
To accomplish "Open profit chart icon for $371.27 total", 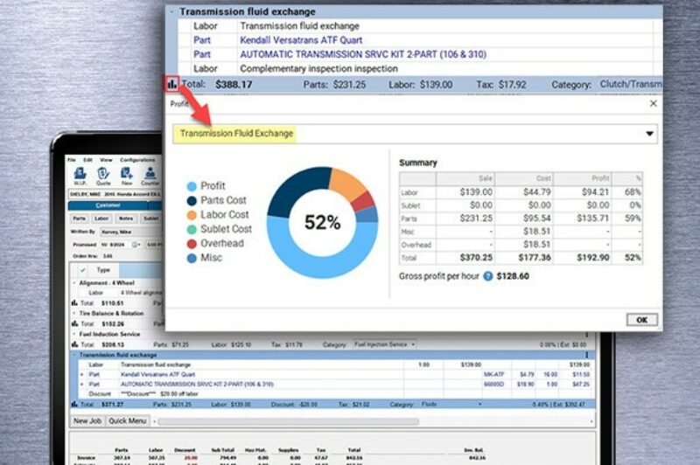I will click(74, 405).
